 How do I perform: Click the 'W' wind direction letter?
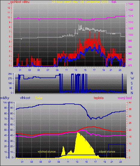coord(132,78)
